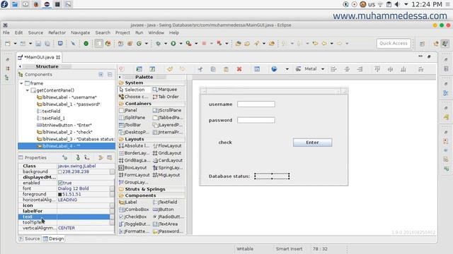Open dropdown arrow next to globe icon
The image size is (453, 254).
coord(287,69)
